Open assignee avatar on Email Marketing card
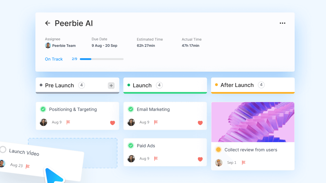Screen dimensions: 326x183 click(x=131, y=122)
